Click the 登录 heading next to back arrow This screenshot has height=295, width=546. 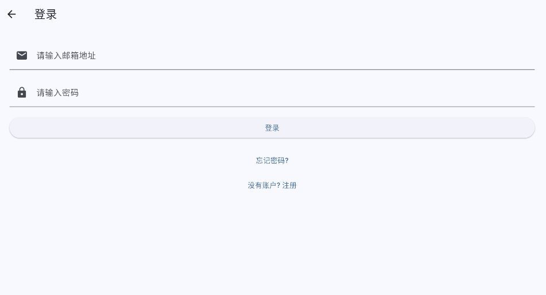tap(45, 14)
